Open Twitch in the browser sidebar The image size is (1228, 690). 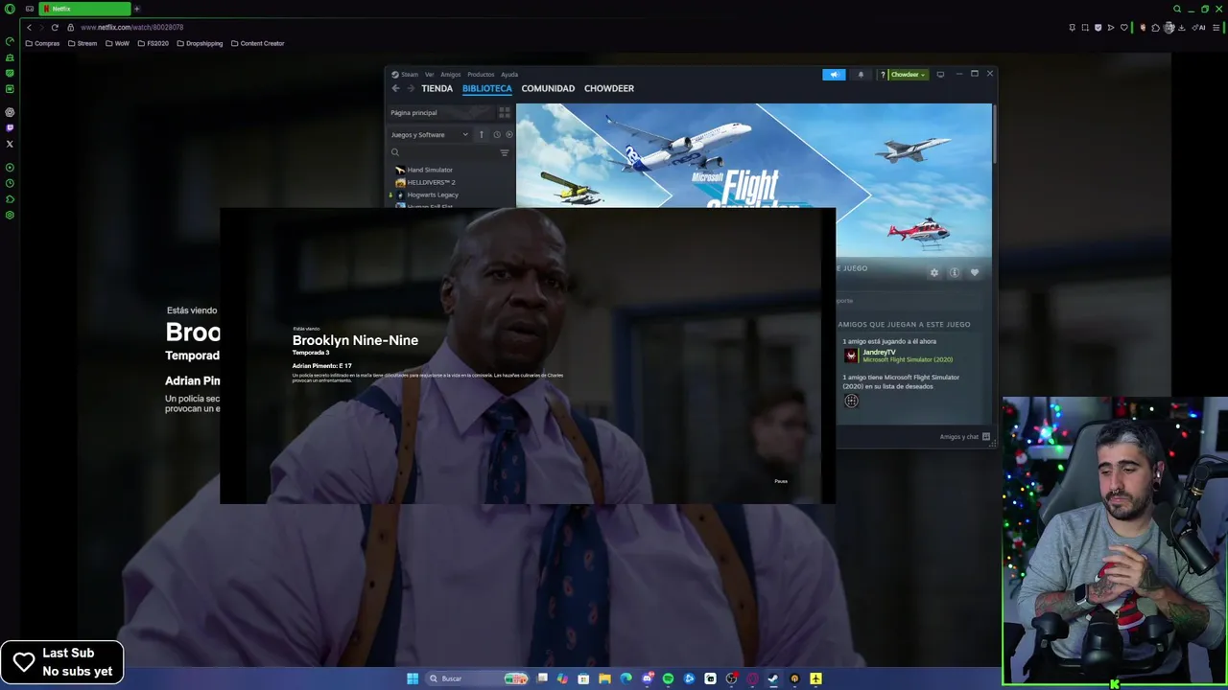pos(10,127)
